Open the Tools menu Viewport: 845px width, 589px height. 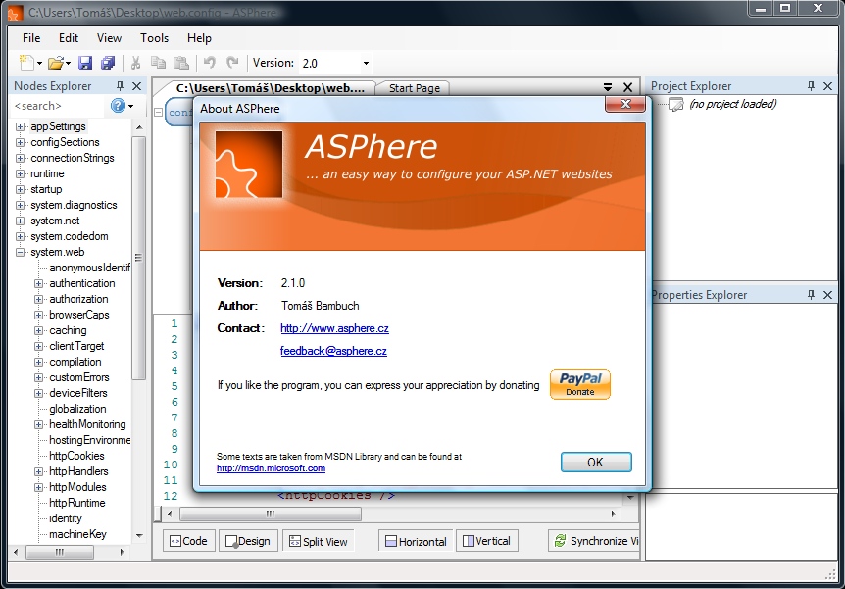154,37
